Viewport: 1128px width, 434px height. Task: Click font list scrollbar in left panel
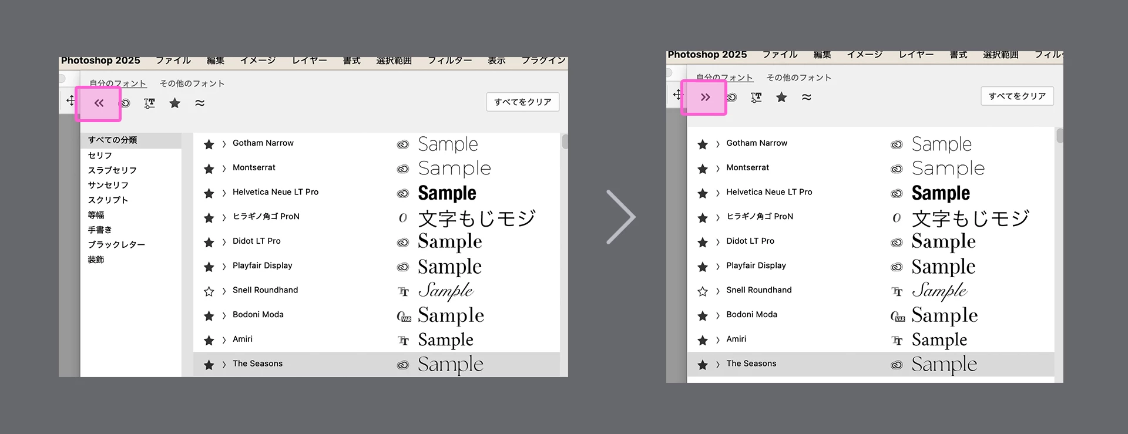[x=565, y=142]
